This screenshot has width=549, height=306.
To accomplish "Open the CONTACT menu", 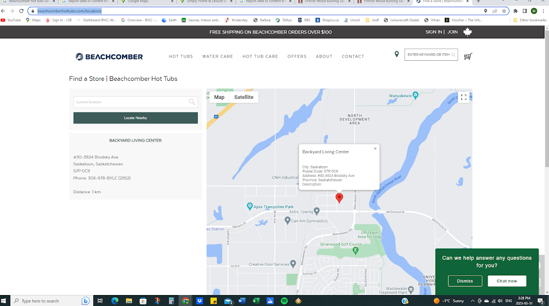I will (x=353, y=57).
